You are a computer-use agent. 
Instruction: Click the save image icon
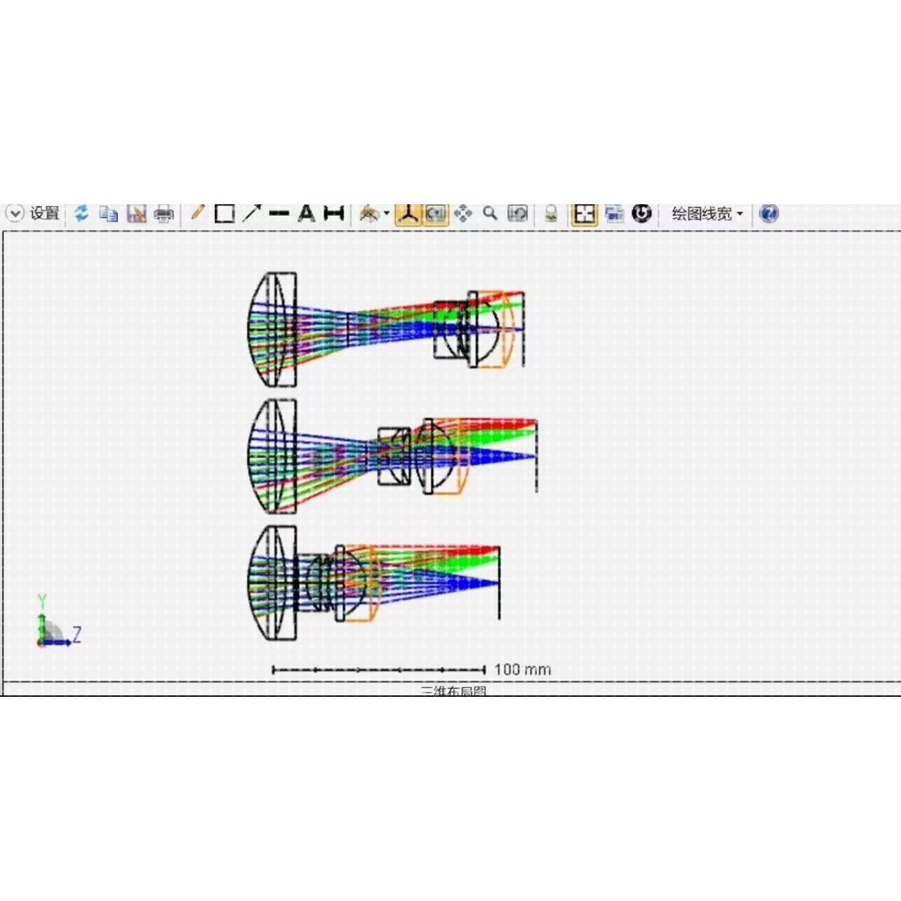point(136,214)
